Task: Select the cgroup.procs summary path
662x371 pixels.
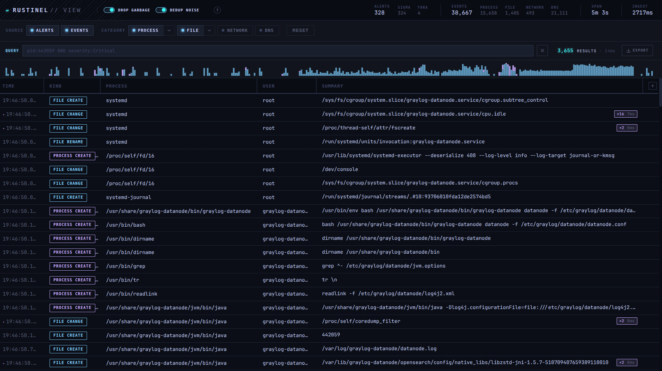Action: (420, 183)
